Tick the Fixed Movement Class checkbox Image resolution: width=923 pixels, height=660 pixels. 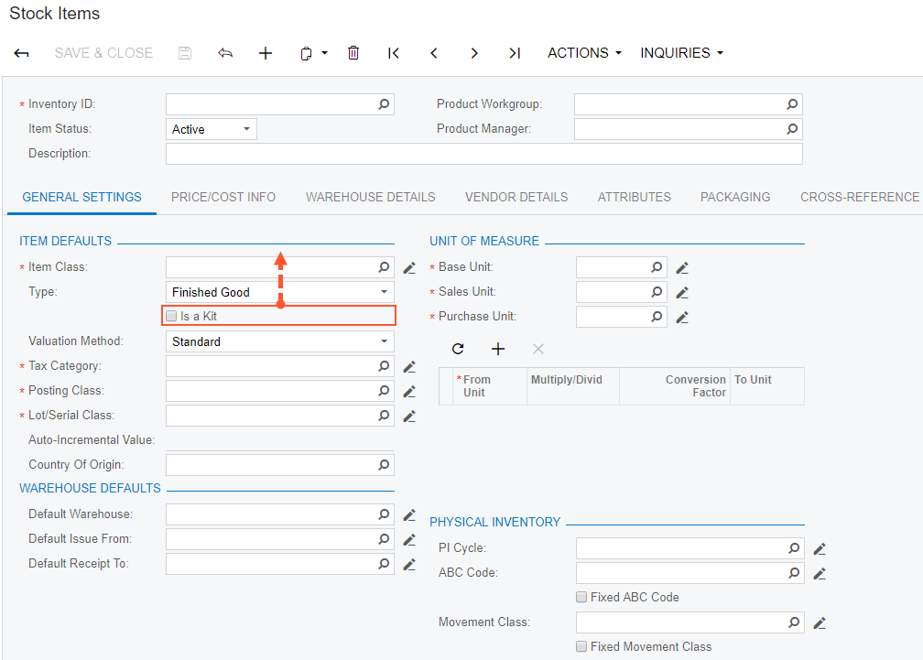[x=581, y=647]
